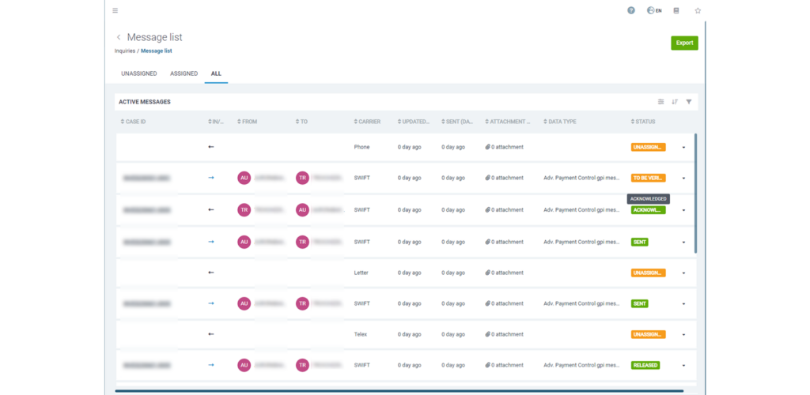Click the Inquiries breadcrumb link
The height and width of the screenshot is (395, 810).
[x=125, y=51]
